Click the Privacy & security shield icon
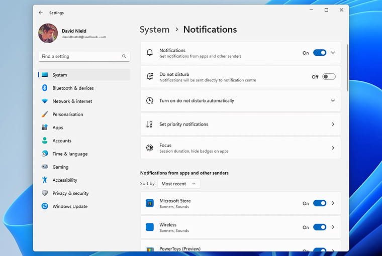382x256 pixels. click(x=45, y=193)
